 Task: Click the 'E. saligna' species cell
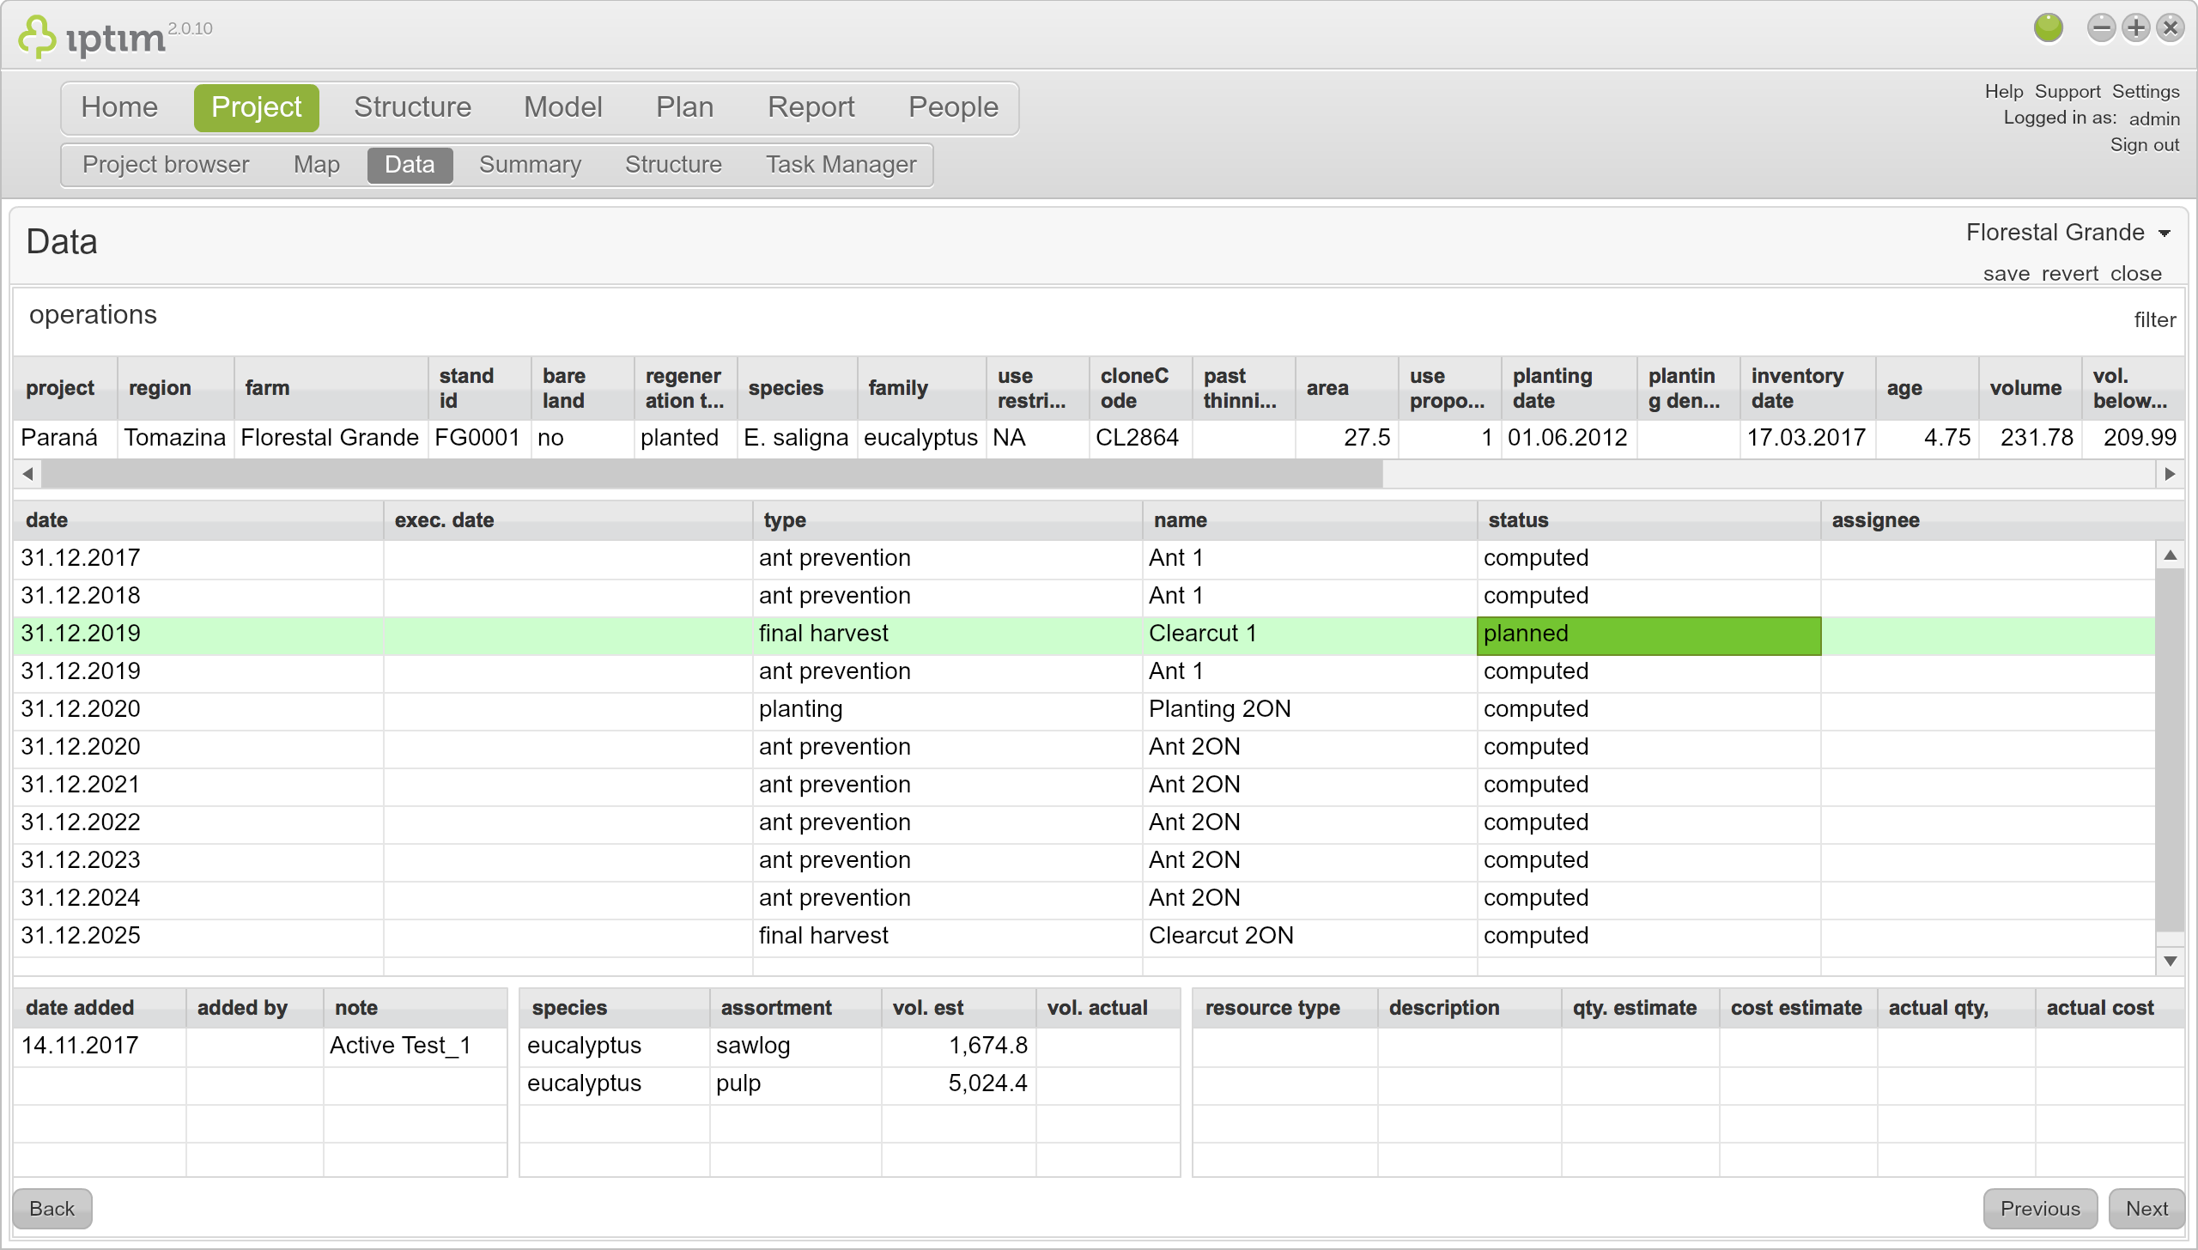[797, 438]
